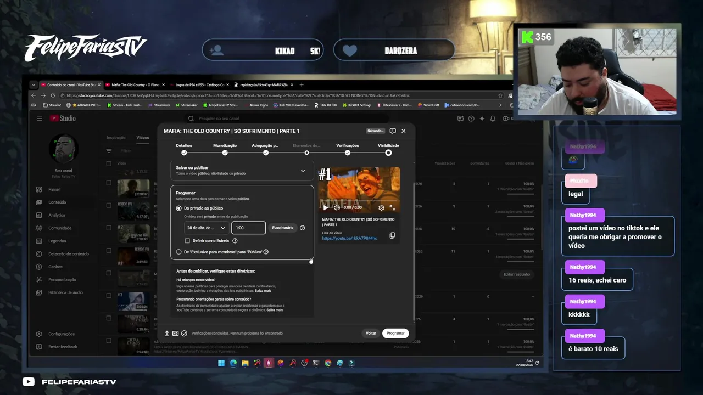
Task: Open Windows Start menu
Action: coord(221,363)
